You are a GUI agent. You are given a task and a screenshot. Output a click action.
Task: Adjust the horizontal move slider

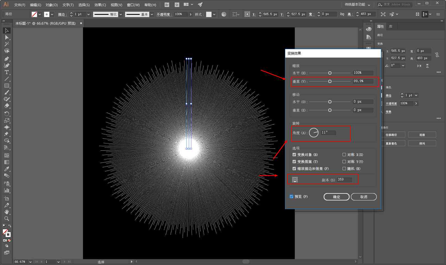click(330, 102)
